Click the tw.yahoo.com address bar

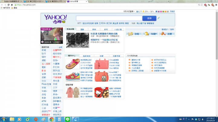pyautogui.click(x=106, y=5)
